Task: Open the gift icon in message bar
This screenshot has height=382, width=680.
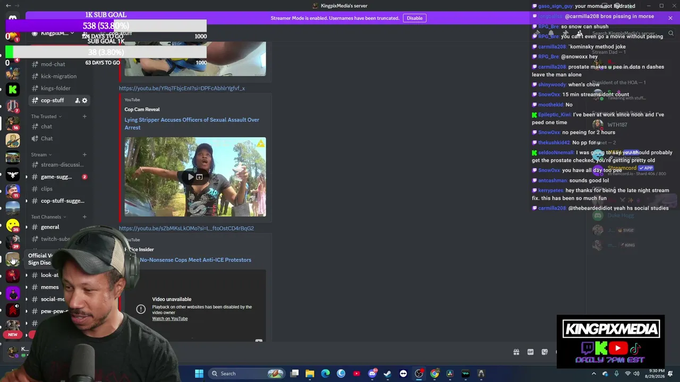Action: pyautogui.click(x=516, y=352)
